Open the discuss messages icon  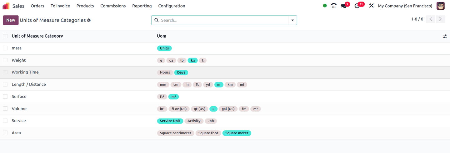[x=344, y=6]
